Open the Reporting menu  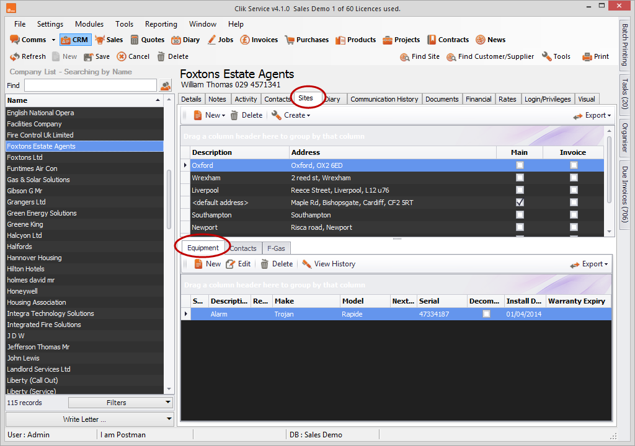pyautogui.click(x=161, y=24)
